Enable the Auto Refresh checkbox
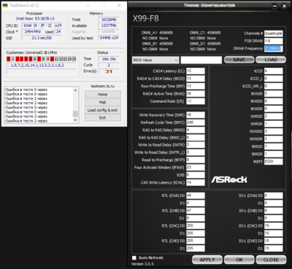The height and width of the screenshot is (269, 292). click(x=134, y=258)
